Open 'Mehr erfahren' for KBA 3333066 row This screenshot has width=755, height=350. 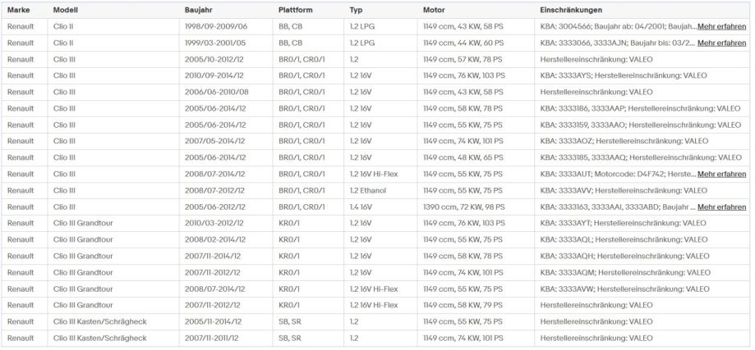[x=721, y=43]
